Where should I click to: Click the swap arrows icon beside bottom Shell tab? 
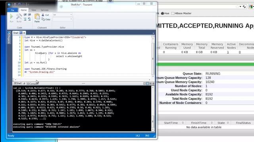tap(24, 84)
